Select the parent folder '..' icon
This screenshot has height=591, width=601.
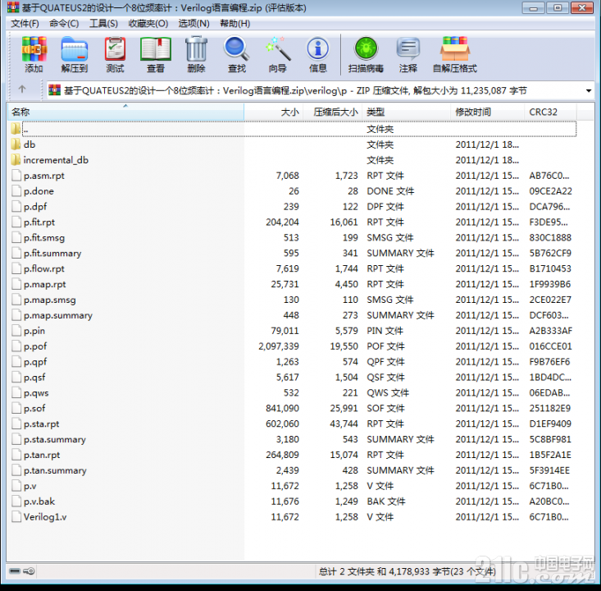coord(16,129)
